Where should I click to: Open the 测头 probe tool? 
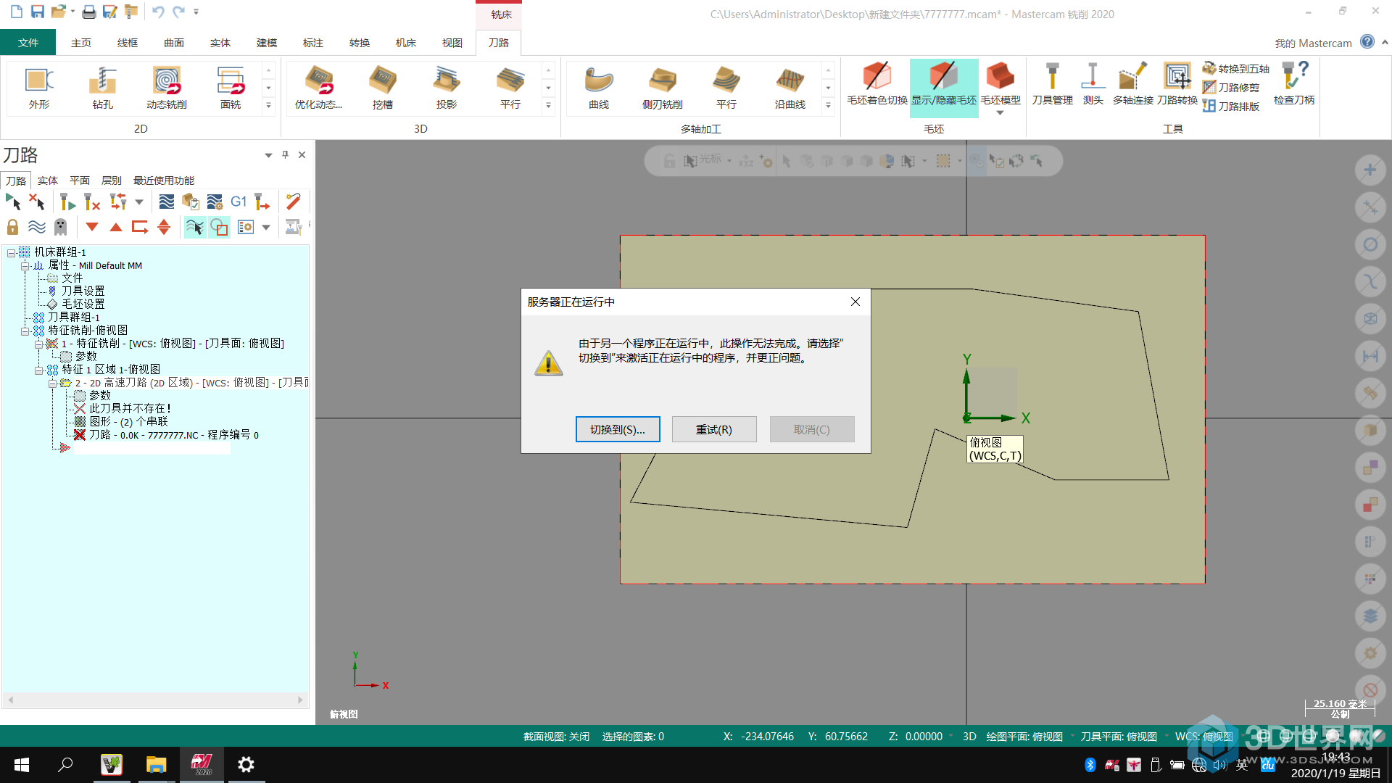tap(1093, 86)
